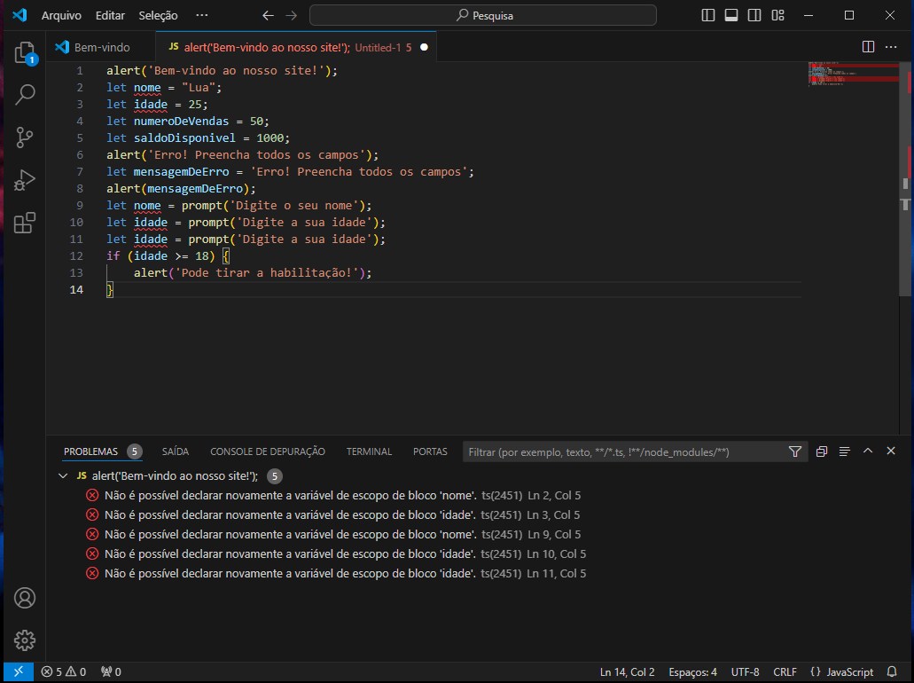Go forward with the right arrow
Image resolution: width=914 pixels, height=683 pixels.
point(292,16)
